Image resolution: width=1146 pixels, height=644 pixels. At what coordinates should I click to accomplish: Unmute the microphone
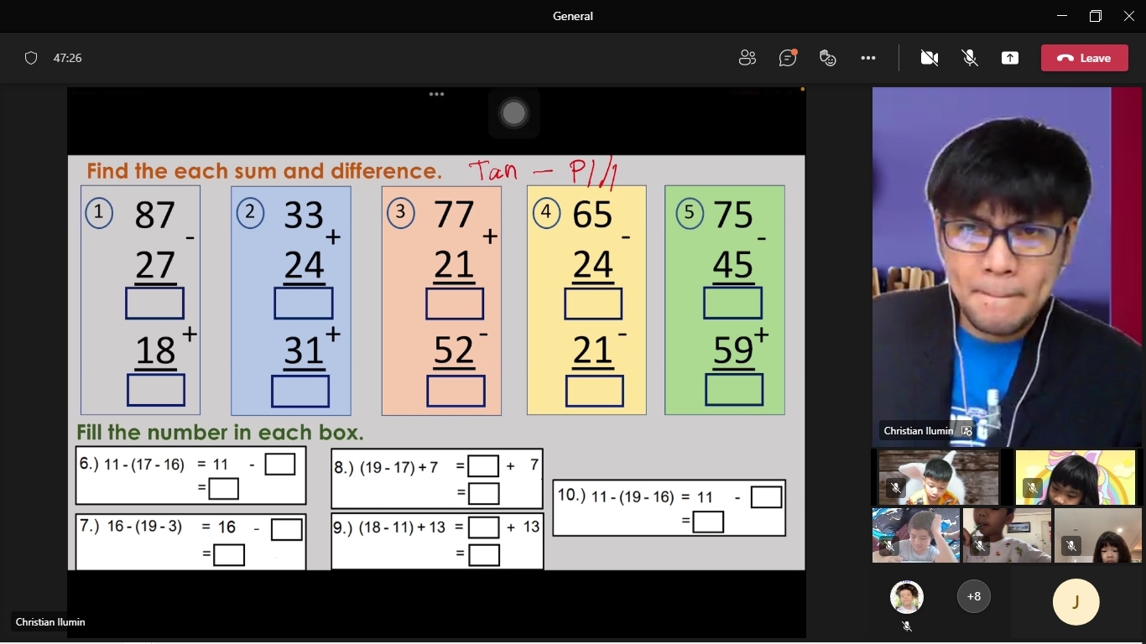970,58
